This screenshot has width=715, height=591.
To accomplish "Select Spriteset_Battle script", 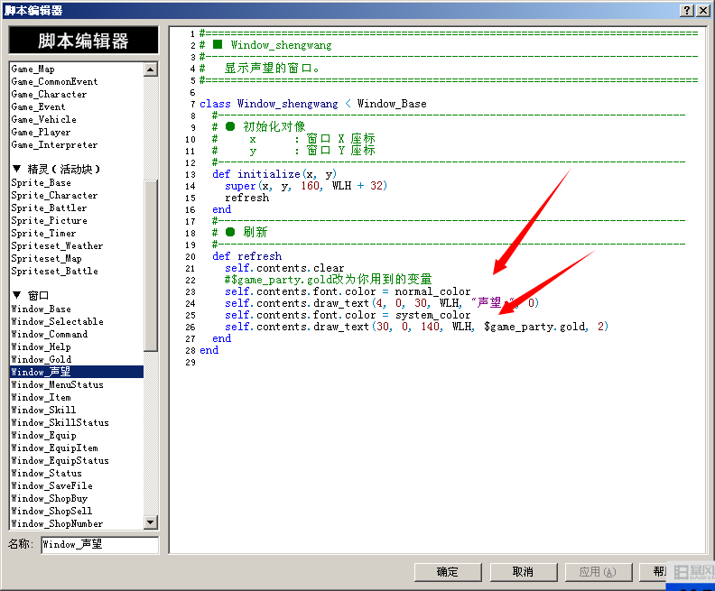I will [55, 271].
